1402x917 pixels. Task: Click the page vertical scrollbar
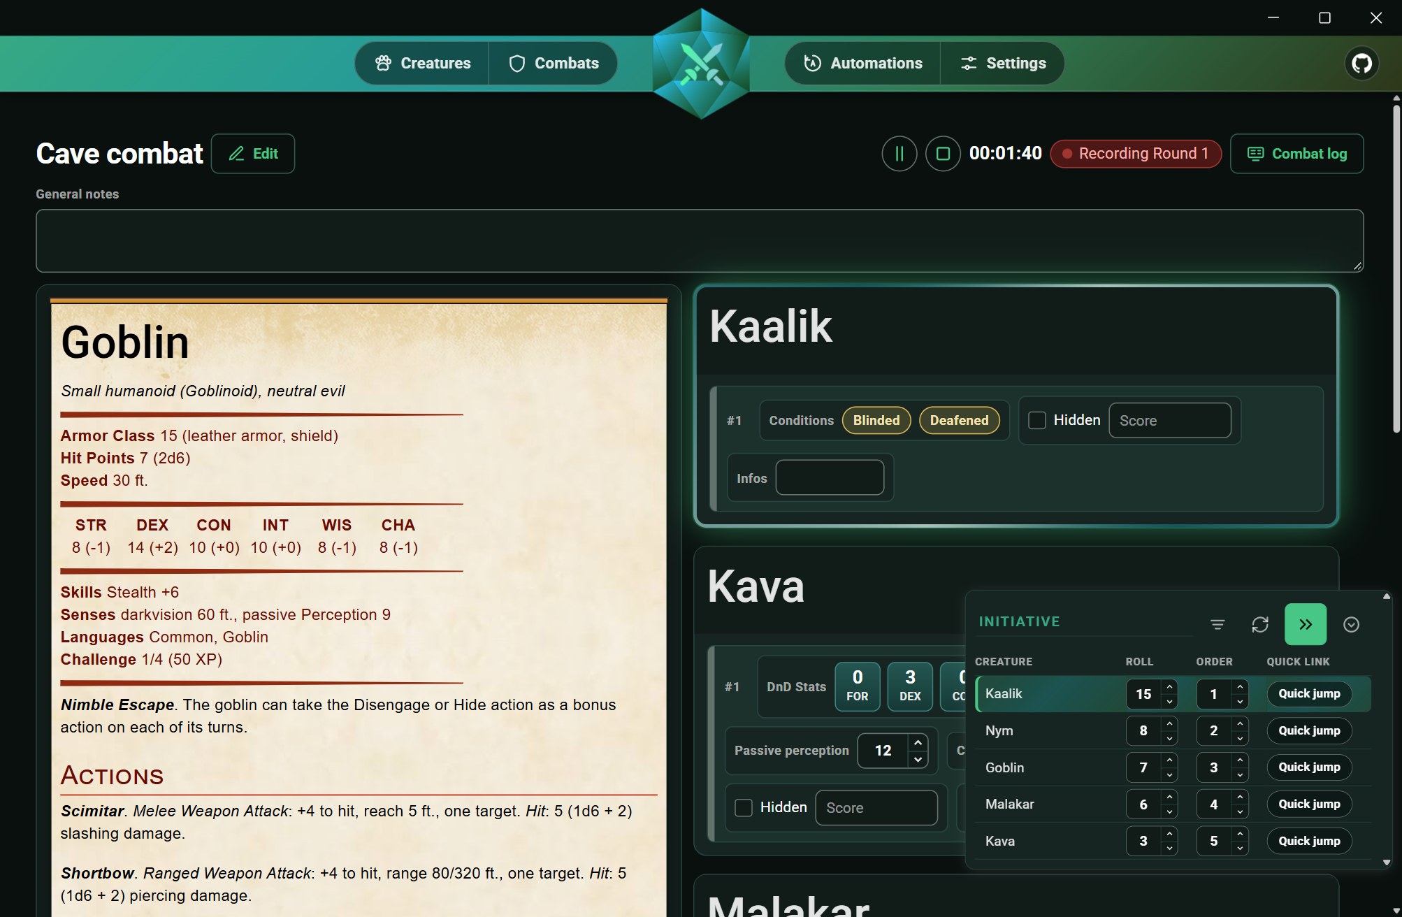(1396, 269)
